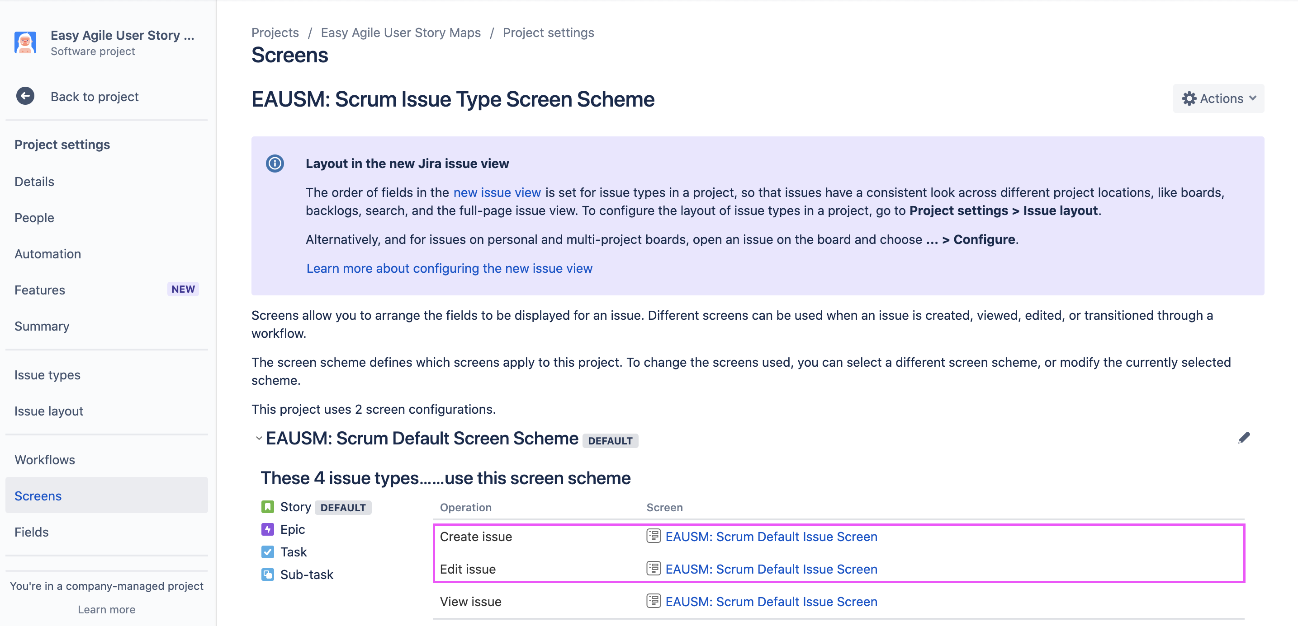
Task: Click the purple Epic issue type icon
Action: (x=268, y=529)
